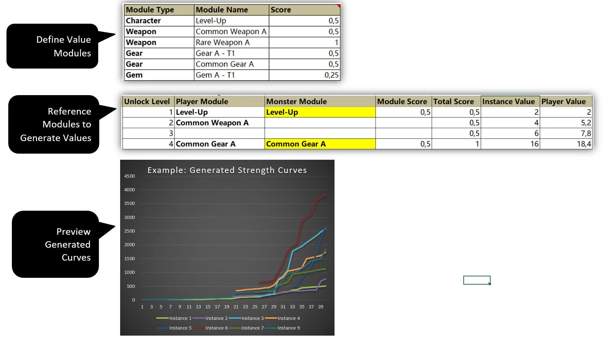Image resolution: width=605 pixels, height=341 pixels.
Task: Click the 'Level-Up' name in the modules table
Action: (x=232, y=21)
